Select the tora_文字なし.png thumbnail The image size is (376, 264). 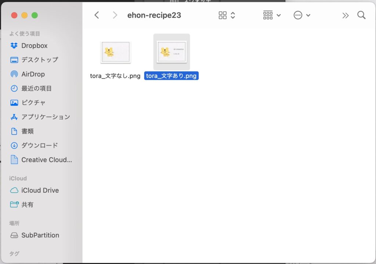coord(115,52)
